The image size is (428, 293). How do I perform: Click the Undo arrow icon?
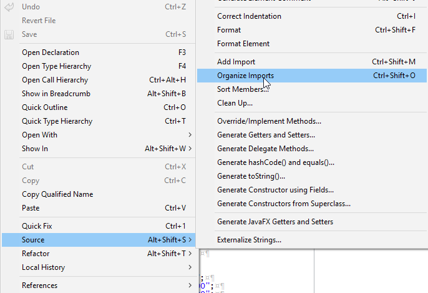tap(9, 7)
